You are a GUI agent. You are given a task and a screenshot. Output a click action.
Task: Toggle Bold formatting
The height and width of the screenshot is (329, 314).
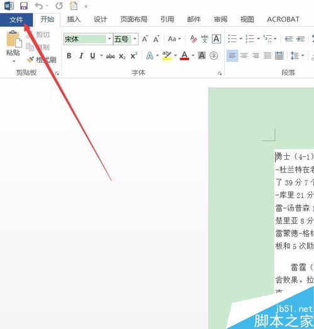point(69,56)
